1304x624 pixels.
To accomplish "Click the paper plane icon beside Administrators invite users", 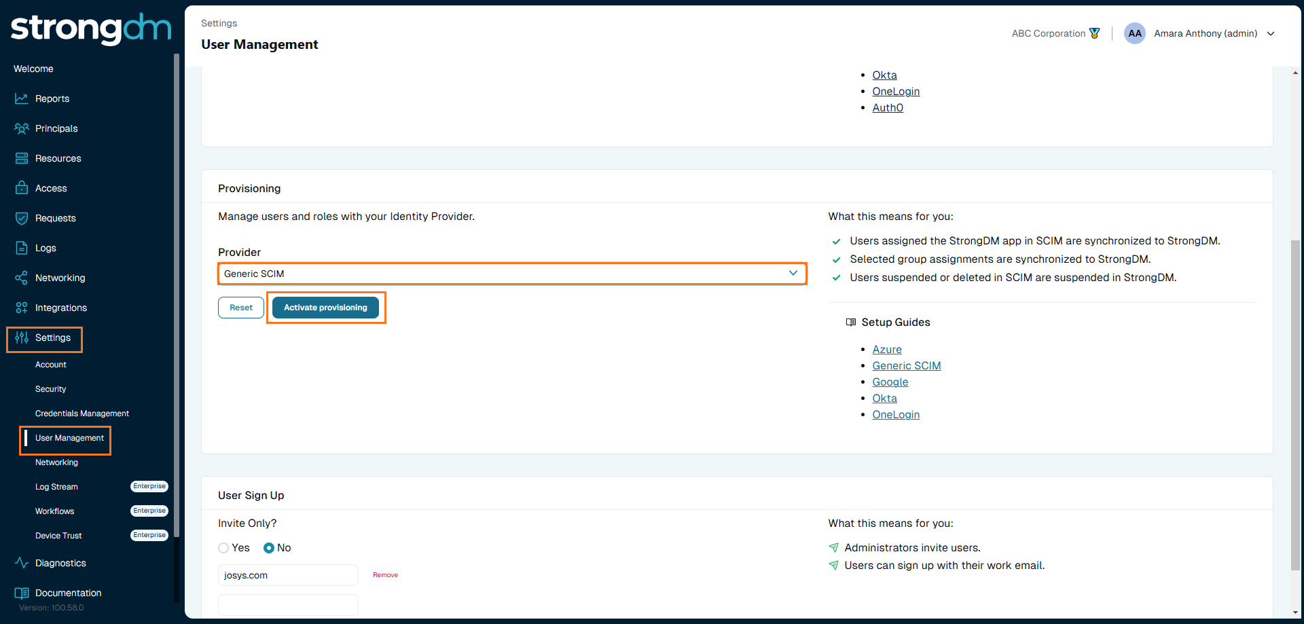I will (x=834, y=548).
